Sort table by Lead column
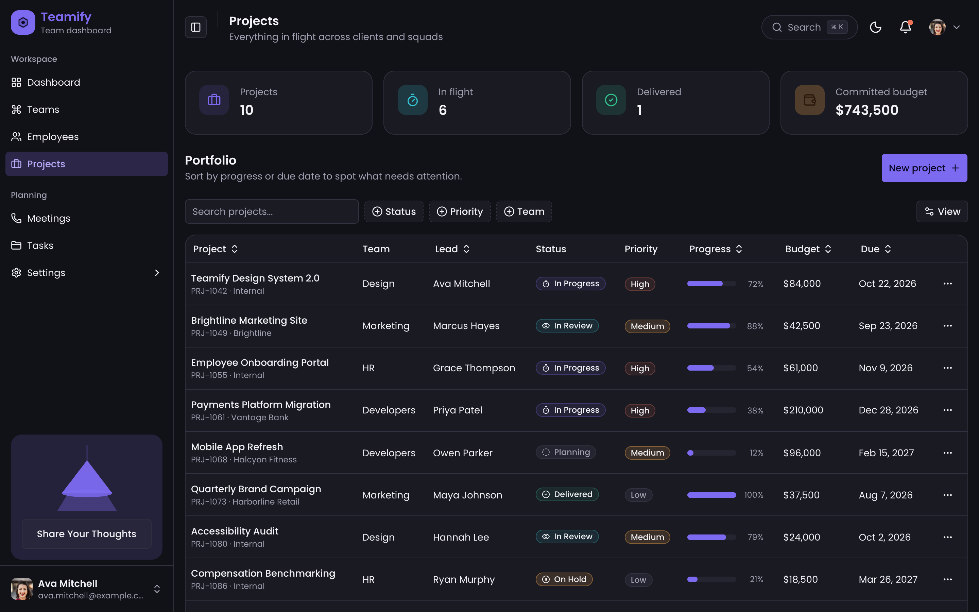This screenshot has height=612, width=979. coord(452,249)
